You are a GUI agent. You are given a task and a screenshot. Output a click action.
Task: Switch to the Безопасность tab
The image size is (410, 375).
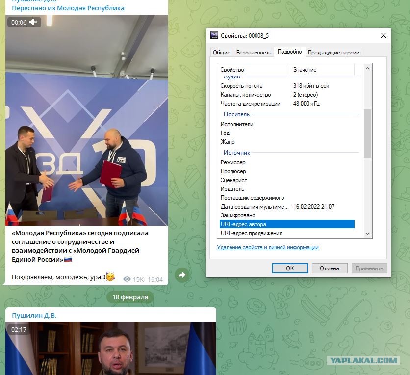point(254,53)
